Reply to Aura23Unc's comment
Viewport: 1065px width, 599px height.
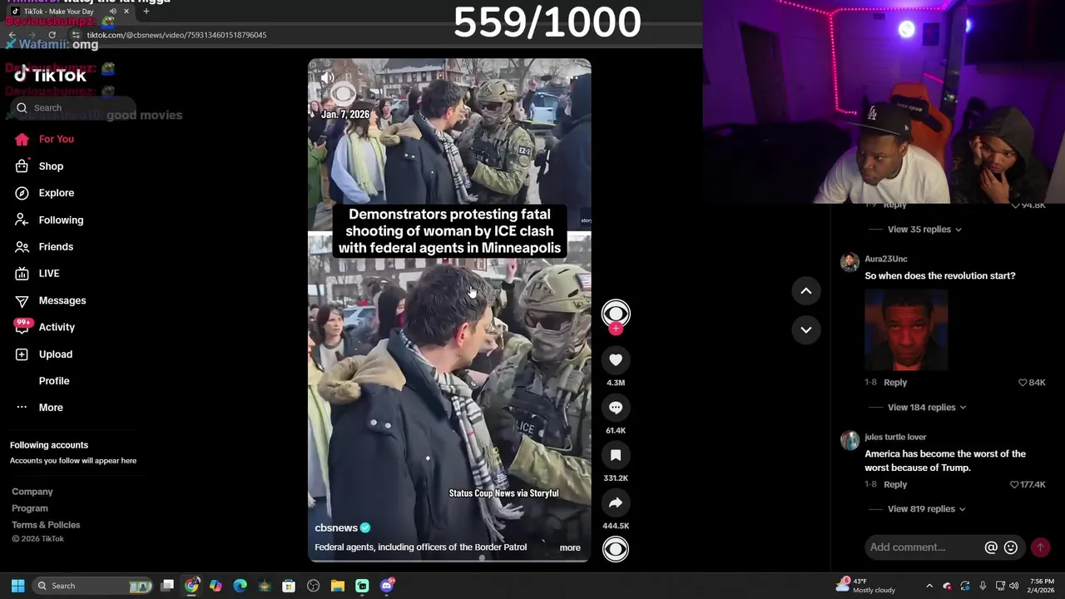click(895, 382)
